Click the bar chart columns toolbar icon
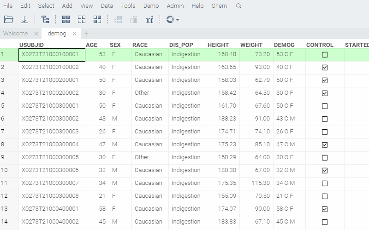This screenshot has width=369, height=230. click(149, 19)
